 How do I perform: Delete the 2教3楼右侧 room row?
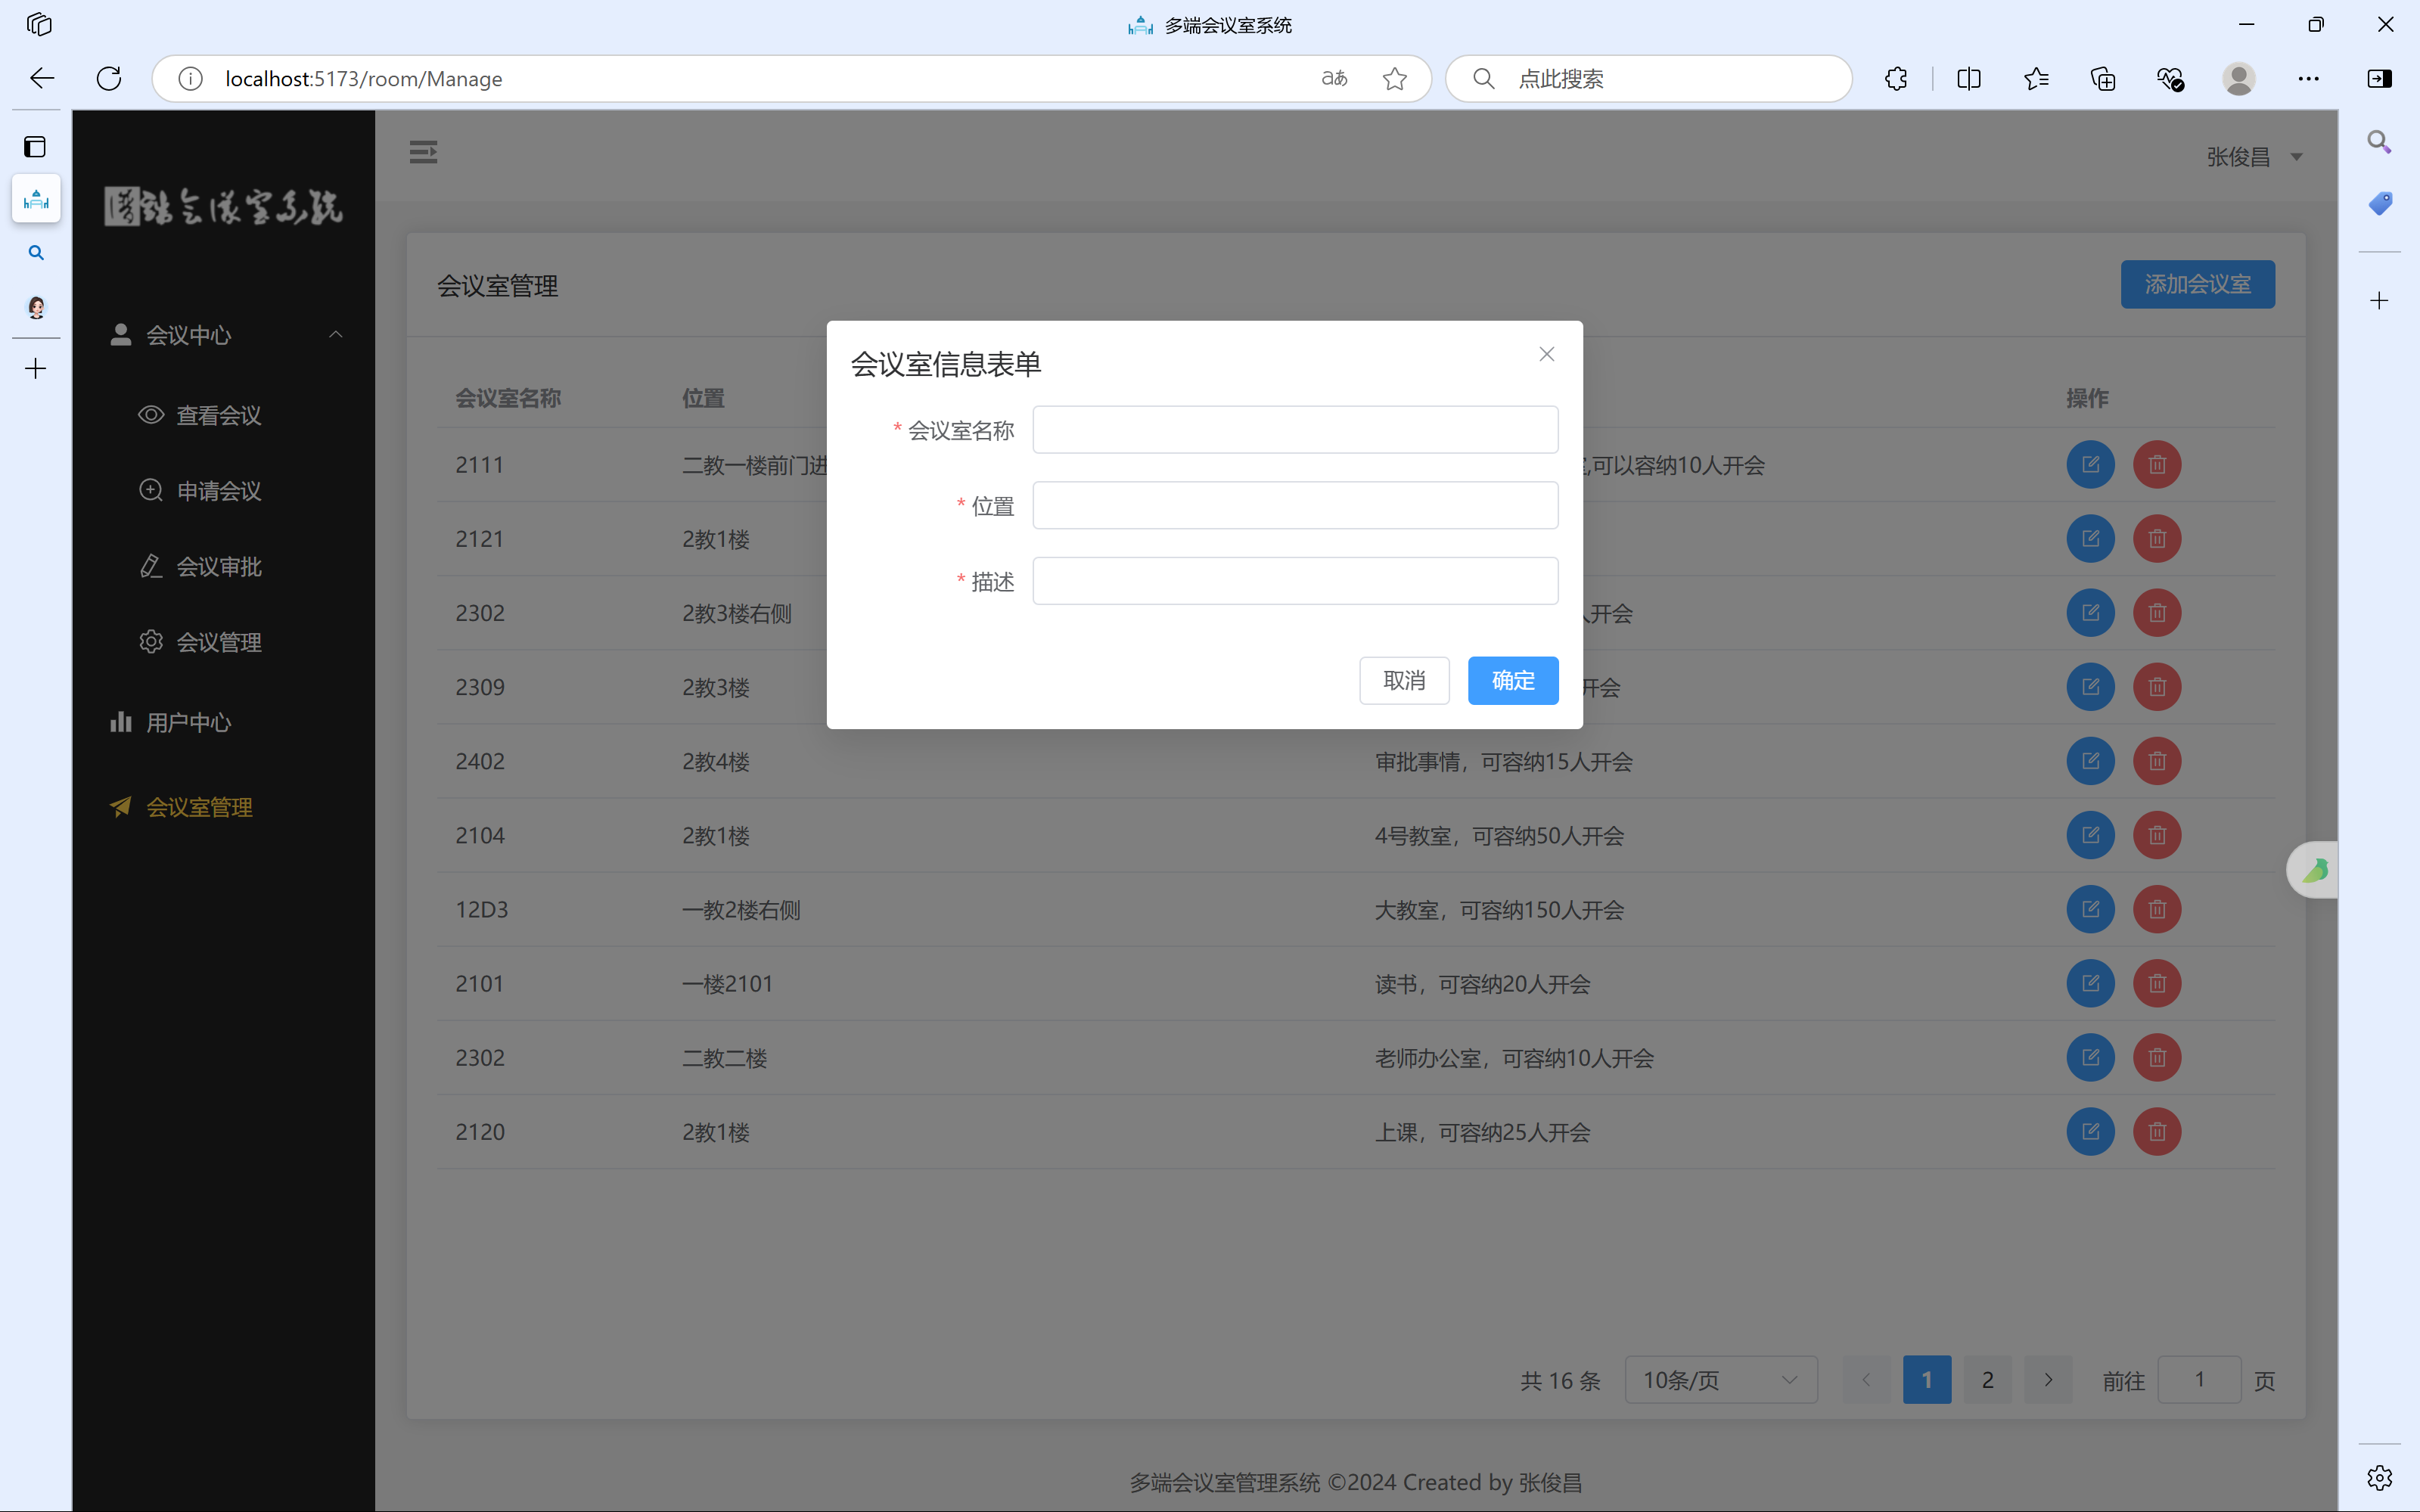2157,613
